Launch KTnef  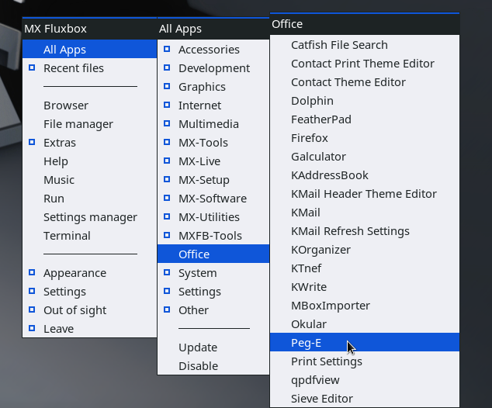click(365, 268)
